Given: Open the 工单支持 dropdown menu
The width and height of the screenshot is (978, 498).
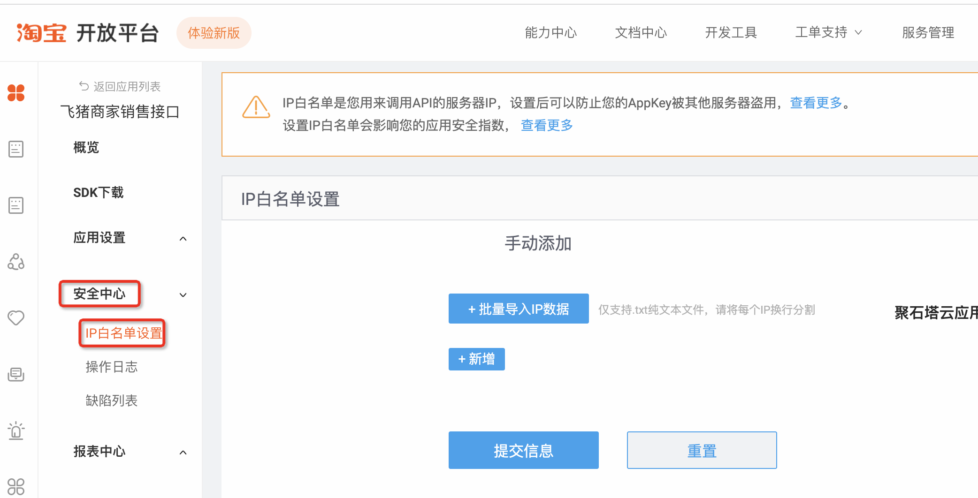Looking at the screenshot, I should click(828, 32).
